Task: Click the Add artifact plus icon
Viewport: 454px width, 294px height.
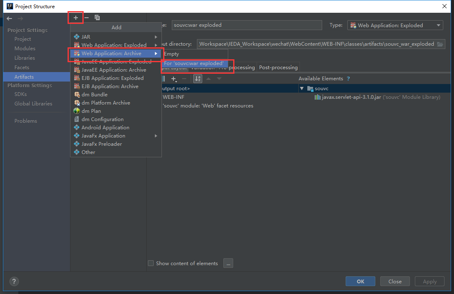Action: point(75,18)
